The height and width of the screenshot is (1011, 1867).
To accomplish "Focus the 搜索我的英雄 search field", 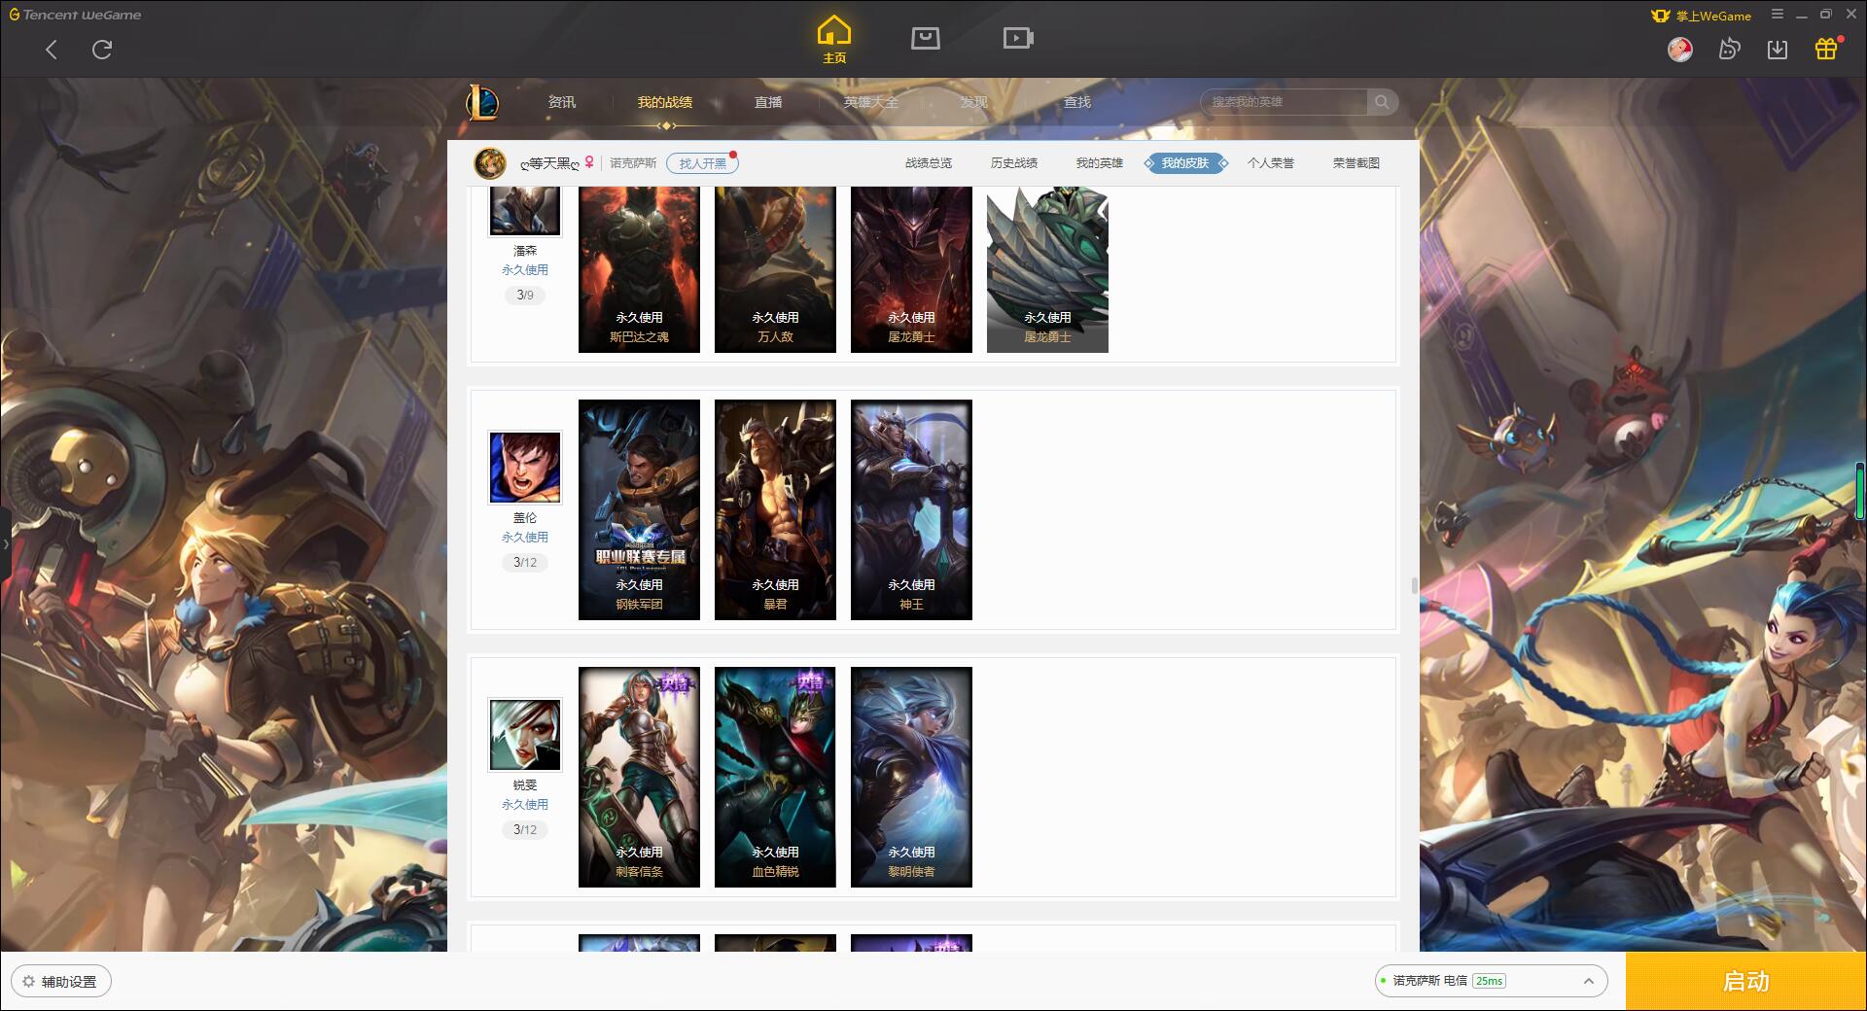I will click(x=1284, y=102).
